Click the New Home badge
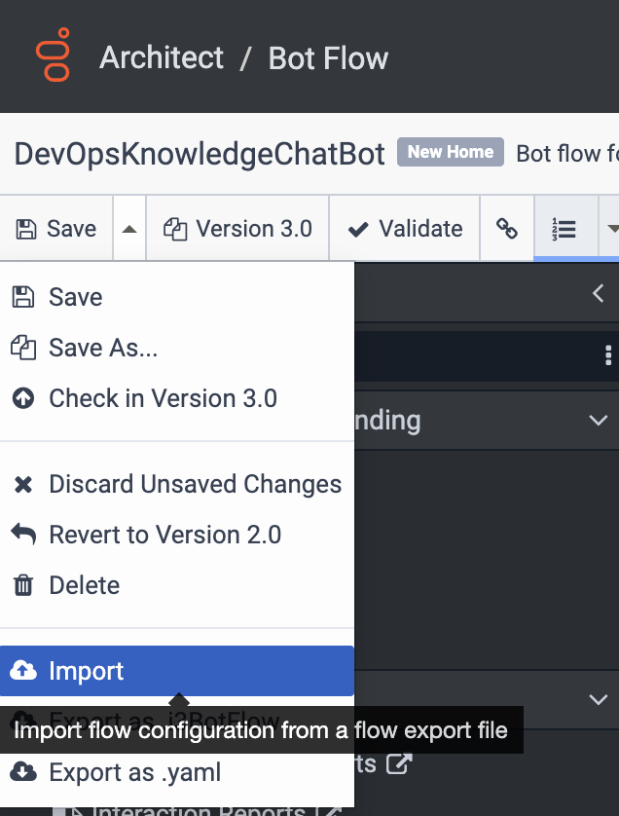 [451, 152]
